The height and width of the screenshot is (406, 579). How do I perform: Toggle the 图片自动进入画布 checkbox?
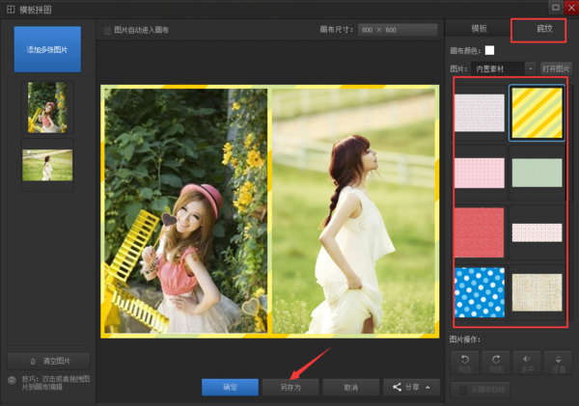coord(107,30)
